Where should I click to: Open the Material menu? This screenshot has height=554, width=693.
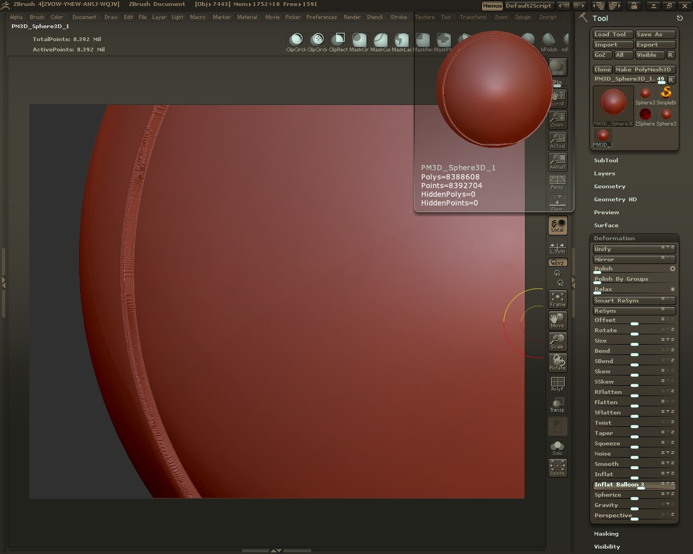click(x=247, y=17)
